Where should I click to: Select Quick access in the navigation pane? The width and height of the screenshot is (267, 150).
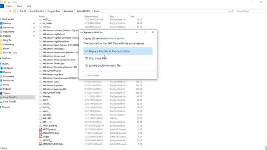[8, 19]
